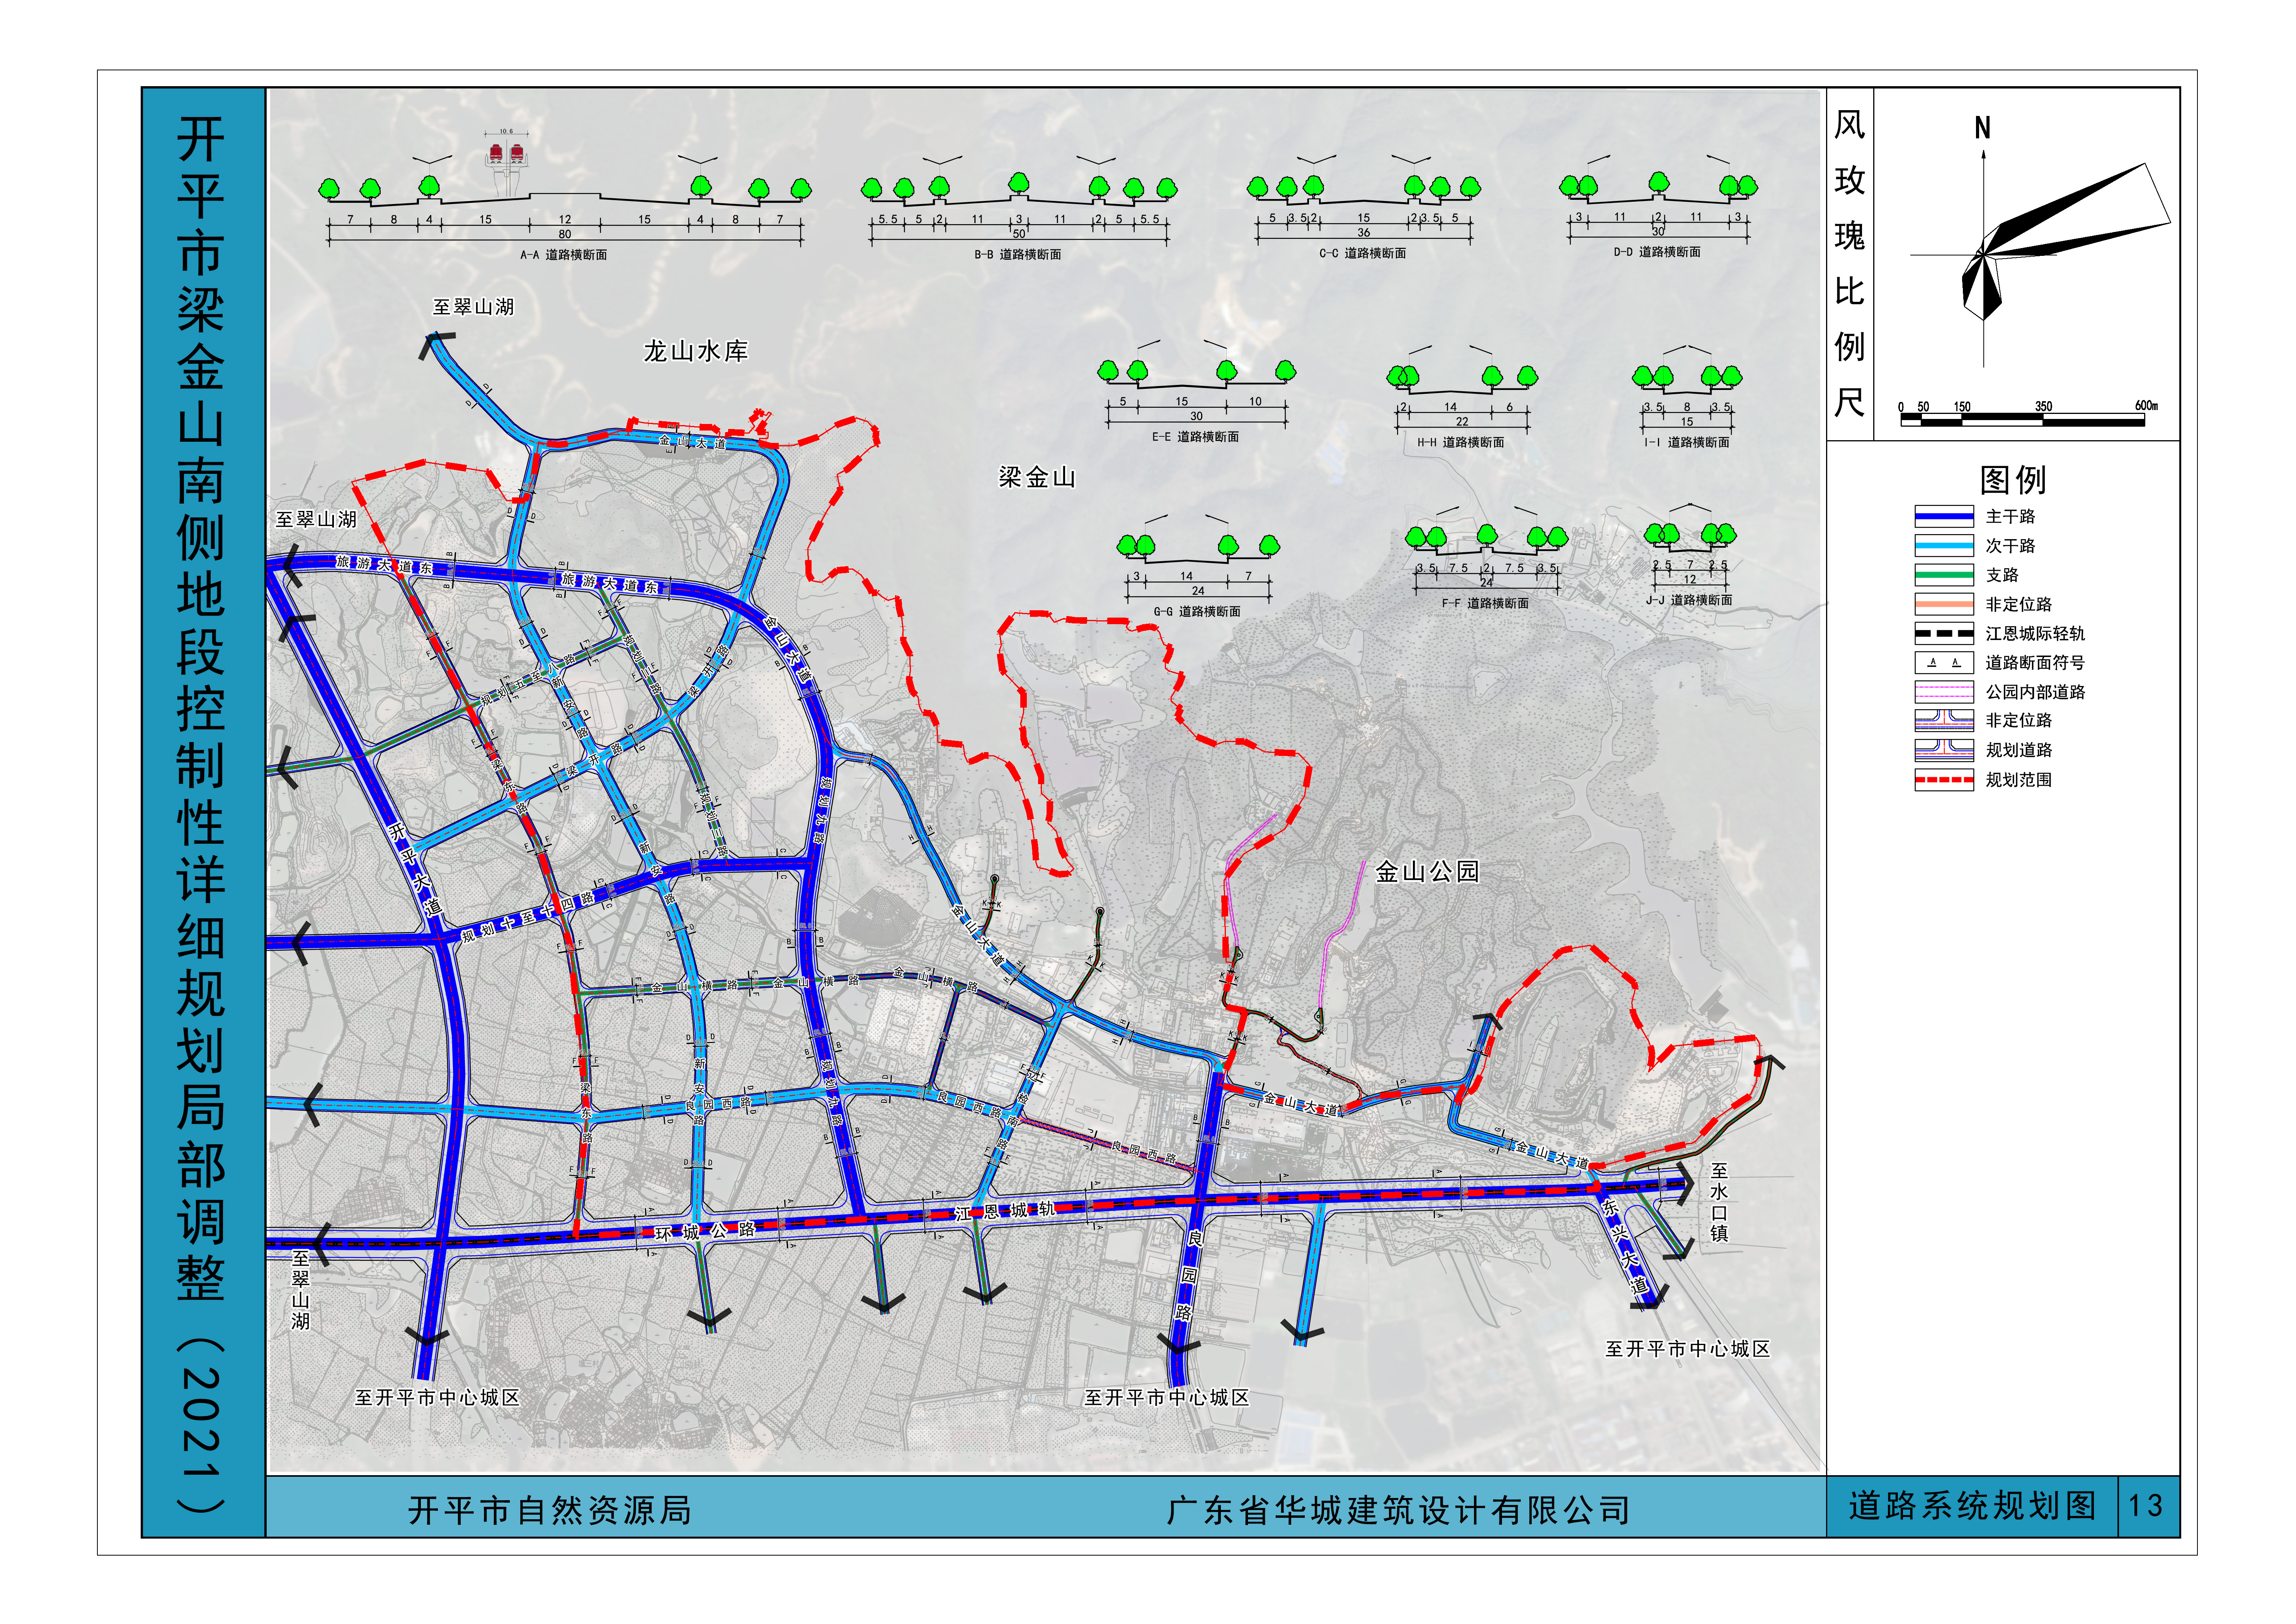Click the 次干路 legend label
The image size is (2296, 1624).
[2010, 546]
